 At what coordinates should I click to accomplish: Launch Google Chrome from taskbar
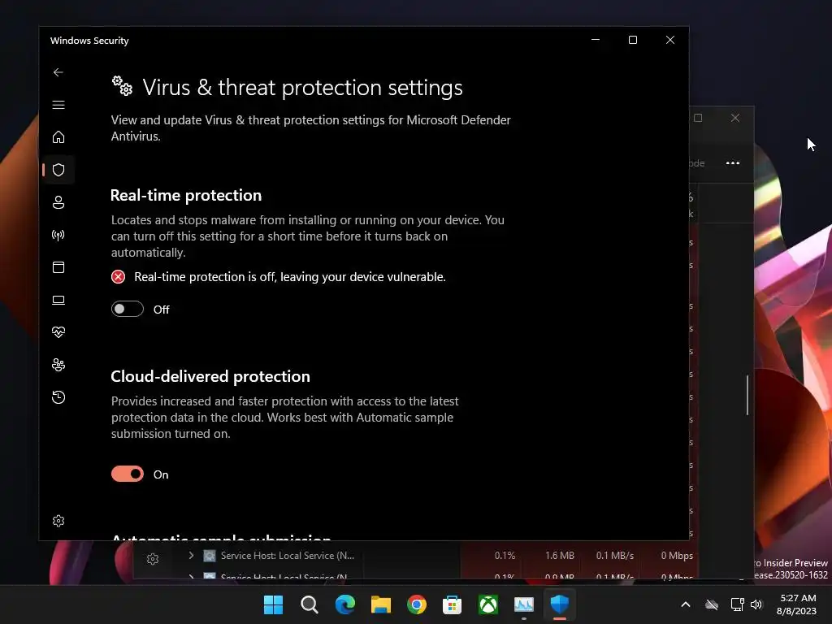pyautogui.click(x=417, y=604)
